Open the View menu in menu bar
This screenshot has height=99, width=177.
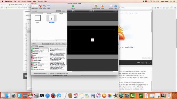35,1
